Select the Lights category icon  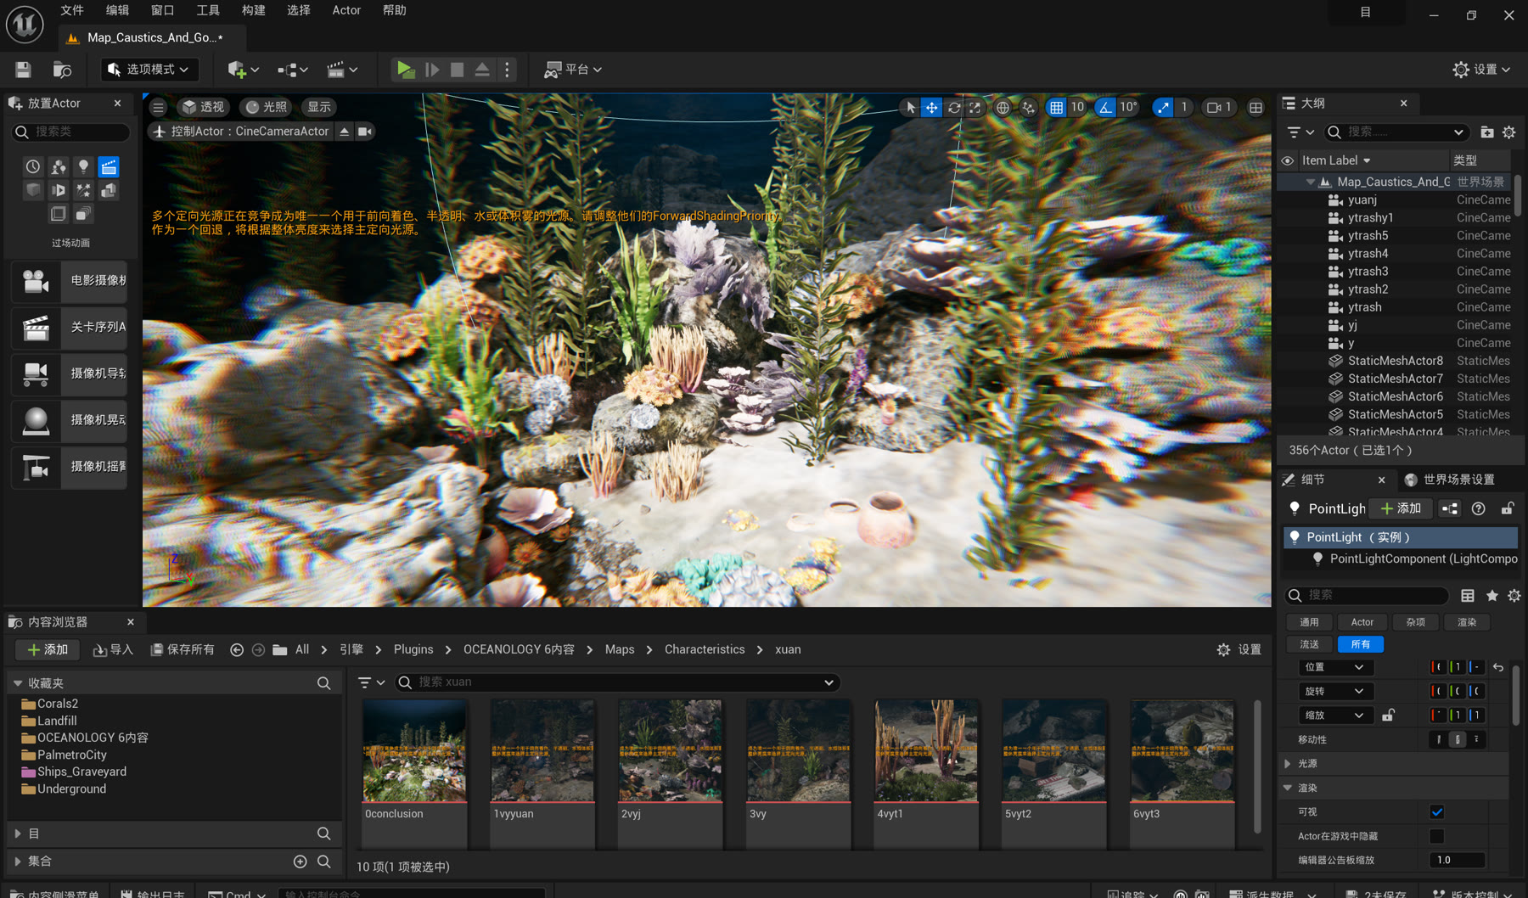(83, 167)
